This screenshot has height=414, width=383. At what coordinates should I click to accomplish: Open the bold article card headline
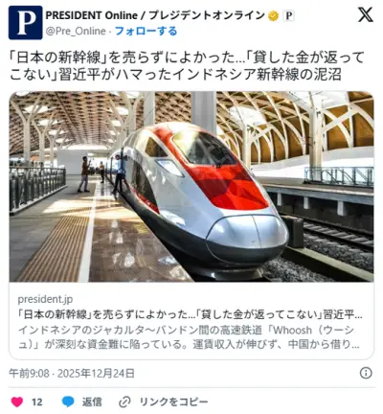point(191,314)
